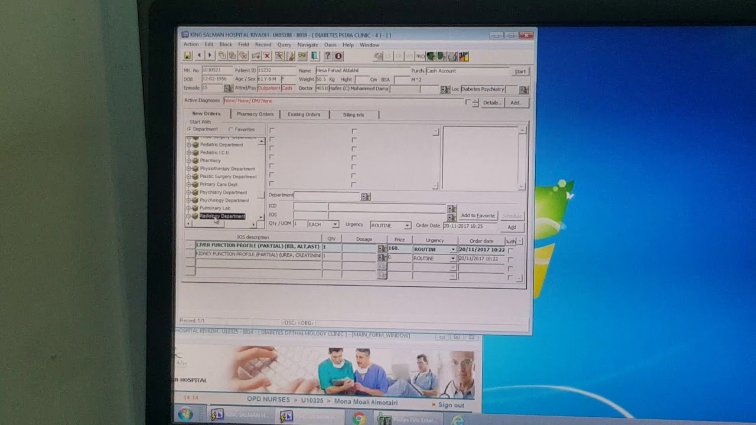The image size is (756, 425).
Task: Switch to the Billing Info tab
Action: 354,115
